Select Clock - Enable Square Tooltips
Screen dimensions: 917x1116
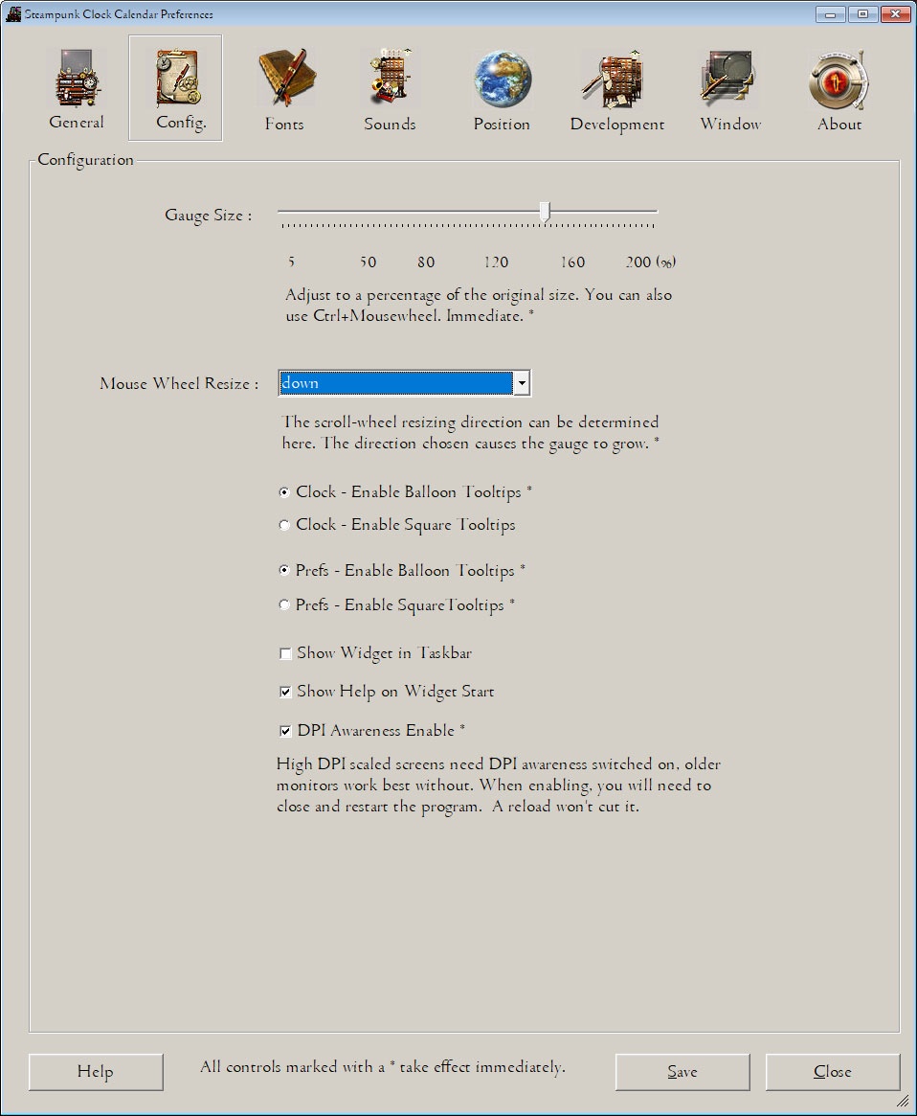click(x=284, y=525)
